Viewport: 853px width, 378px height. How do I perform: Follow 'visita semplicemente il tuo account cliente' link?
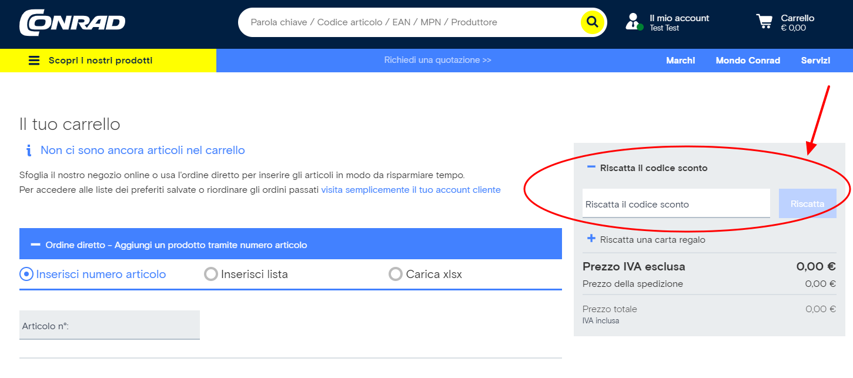pyautogui.click(x=410, y=190)
